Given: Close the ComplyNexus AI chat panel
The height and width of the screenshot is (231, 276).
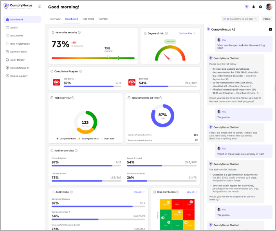Looking at the screenshot, I should point(270,29).
